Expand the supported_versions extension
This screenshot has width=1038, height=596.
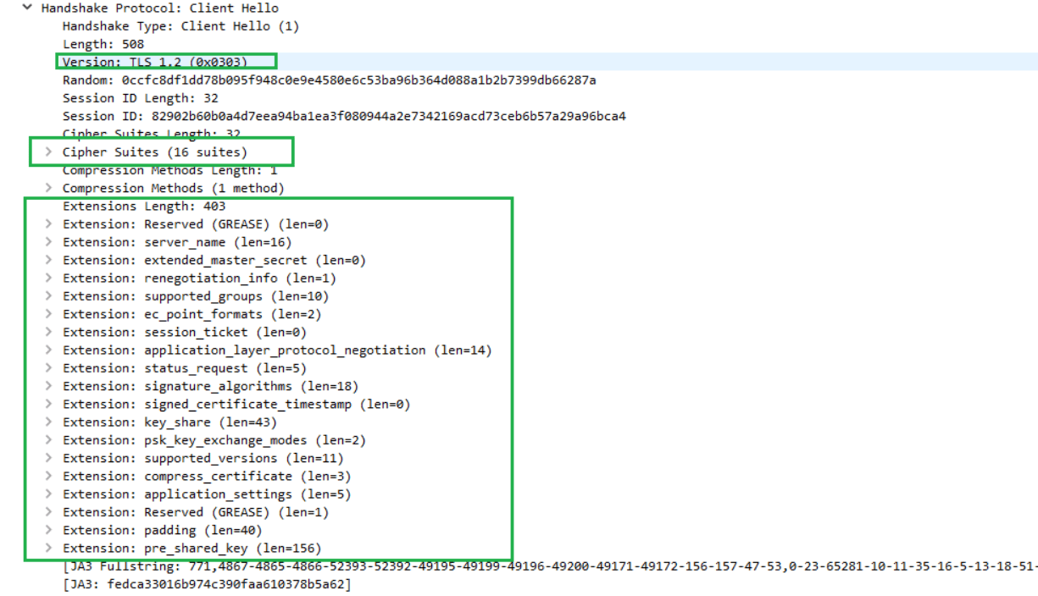click(x=48, y=458)
